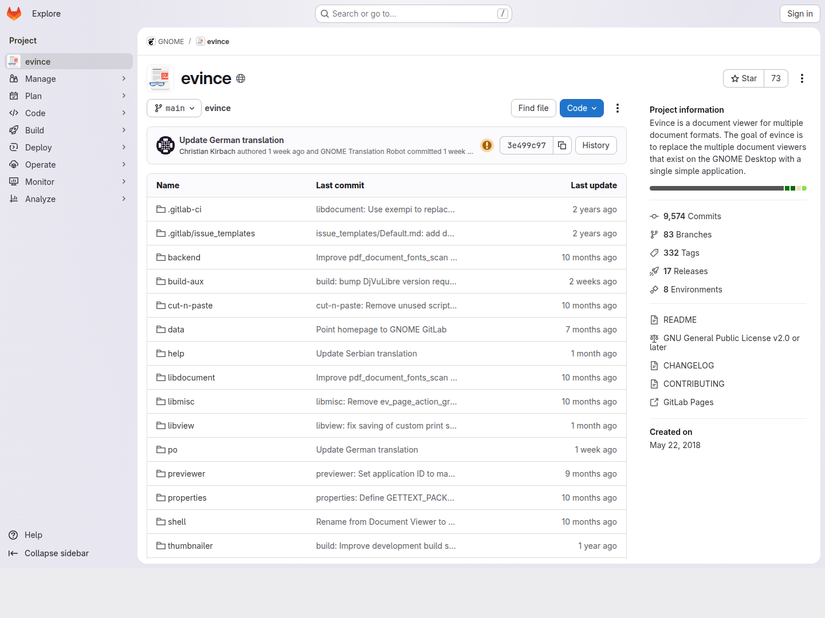825x618 pixels.
Task: Click the Find file button
Action: click(x=533, y=108)
